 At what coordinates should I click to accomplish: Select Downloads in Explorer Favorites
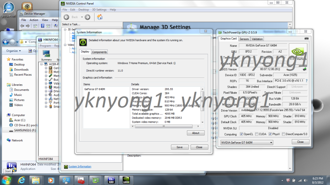click(x=21, y=69)
